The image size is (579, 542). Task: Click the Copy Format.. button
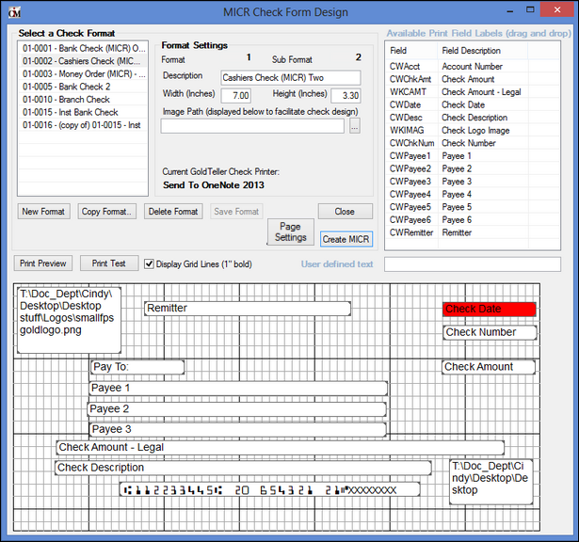click(x=106, y=212)
